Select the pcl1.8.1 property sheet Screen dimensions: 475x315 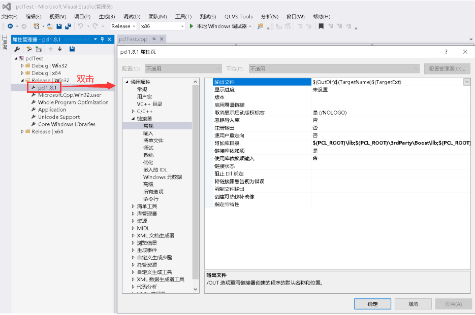tap(47, 88)
